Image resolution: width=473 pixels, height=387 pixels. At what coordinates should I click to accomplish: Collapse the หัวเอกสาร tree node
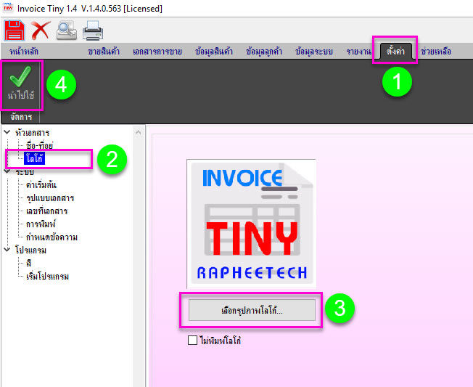[7, 132]
